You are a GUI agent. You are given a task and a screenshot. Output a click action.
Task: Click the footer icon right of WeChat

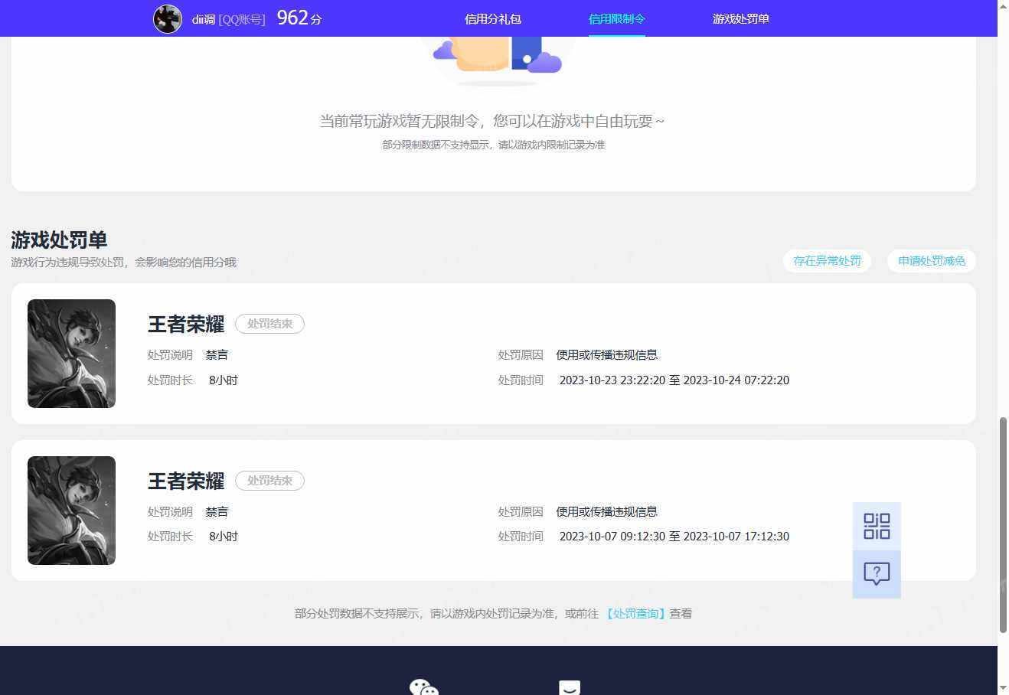[x=570, y=687]
